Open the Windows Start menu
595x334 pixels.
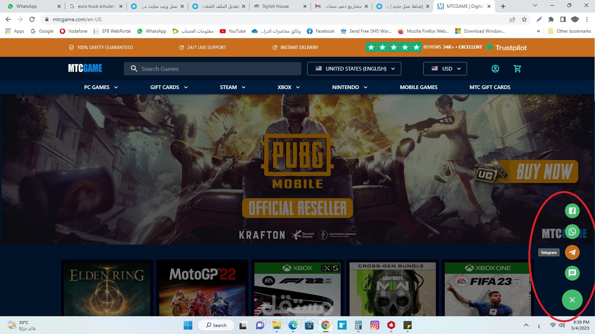(188, 325)
